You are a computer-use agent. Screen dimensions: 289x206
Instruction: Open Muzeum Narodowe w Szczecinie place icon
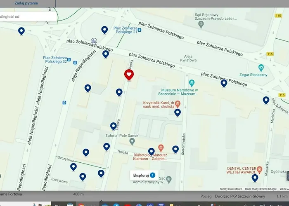(x=191, y=83)
